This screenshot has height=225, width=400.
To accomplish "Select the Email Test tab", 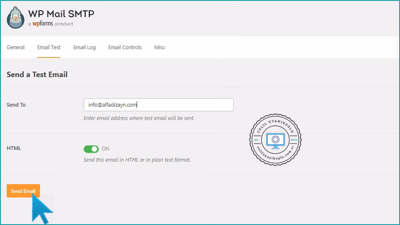I will [49, 47].
